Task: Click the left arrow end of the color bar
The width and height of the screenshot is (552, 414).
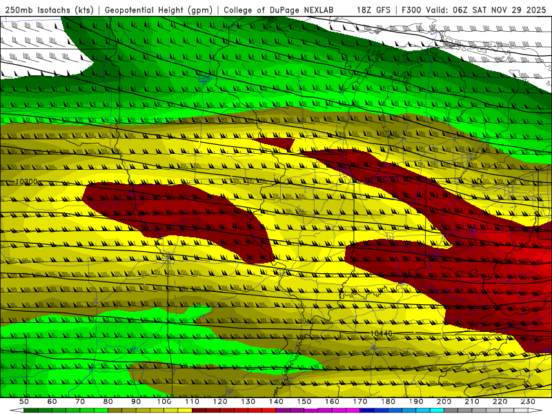Action: pos(17,410)
